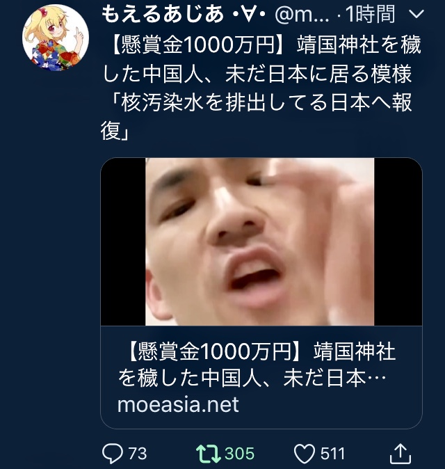The image size is (445, 469).
Task: Open the card headline 【懸賞金1000万円】靖国神社
Action: pos(261,351)
